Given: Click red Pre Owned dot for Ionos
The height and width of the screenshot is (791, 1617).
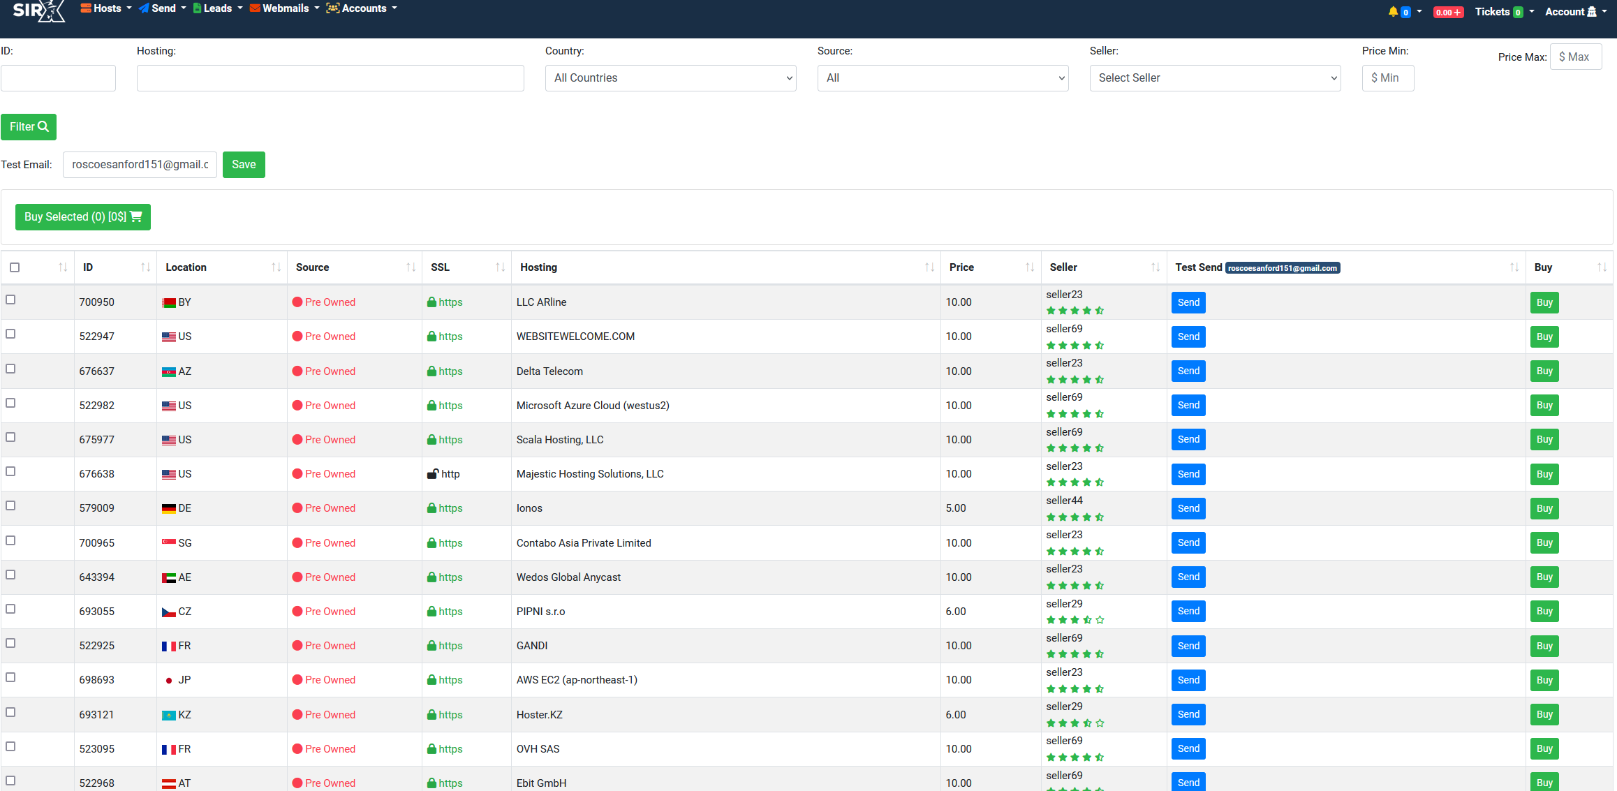Looking at the screenshot, I should tap(297, 508).
